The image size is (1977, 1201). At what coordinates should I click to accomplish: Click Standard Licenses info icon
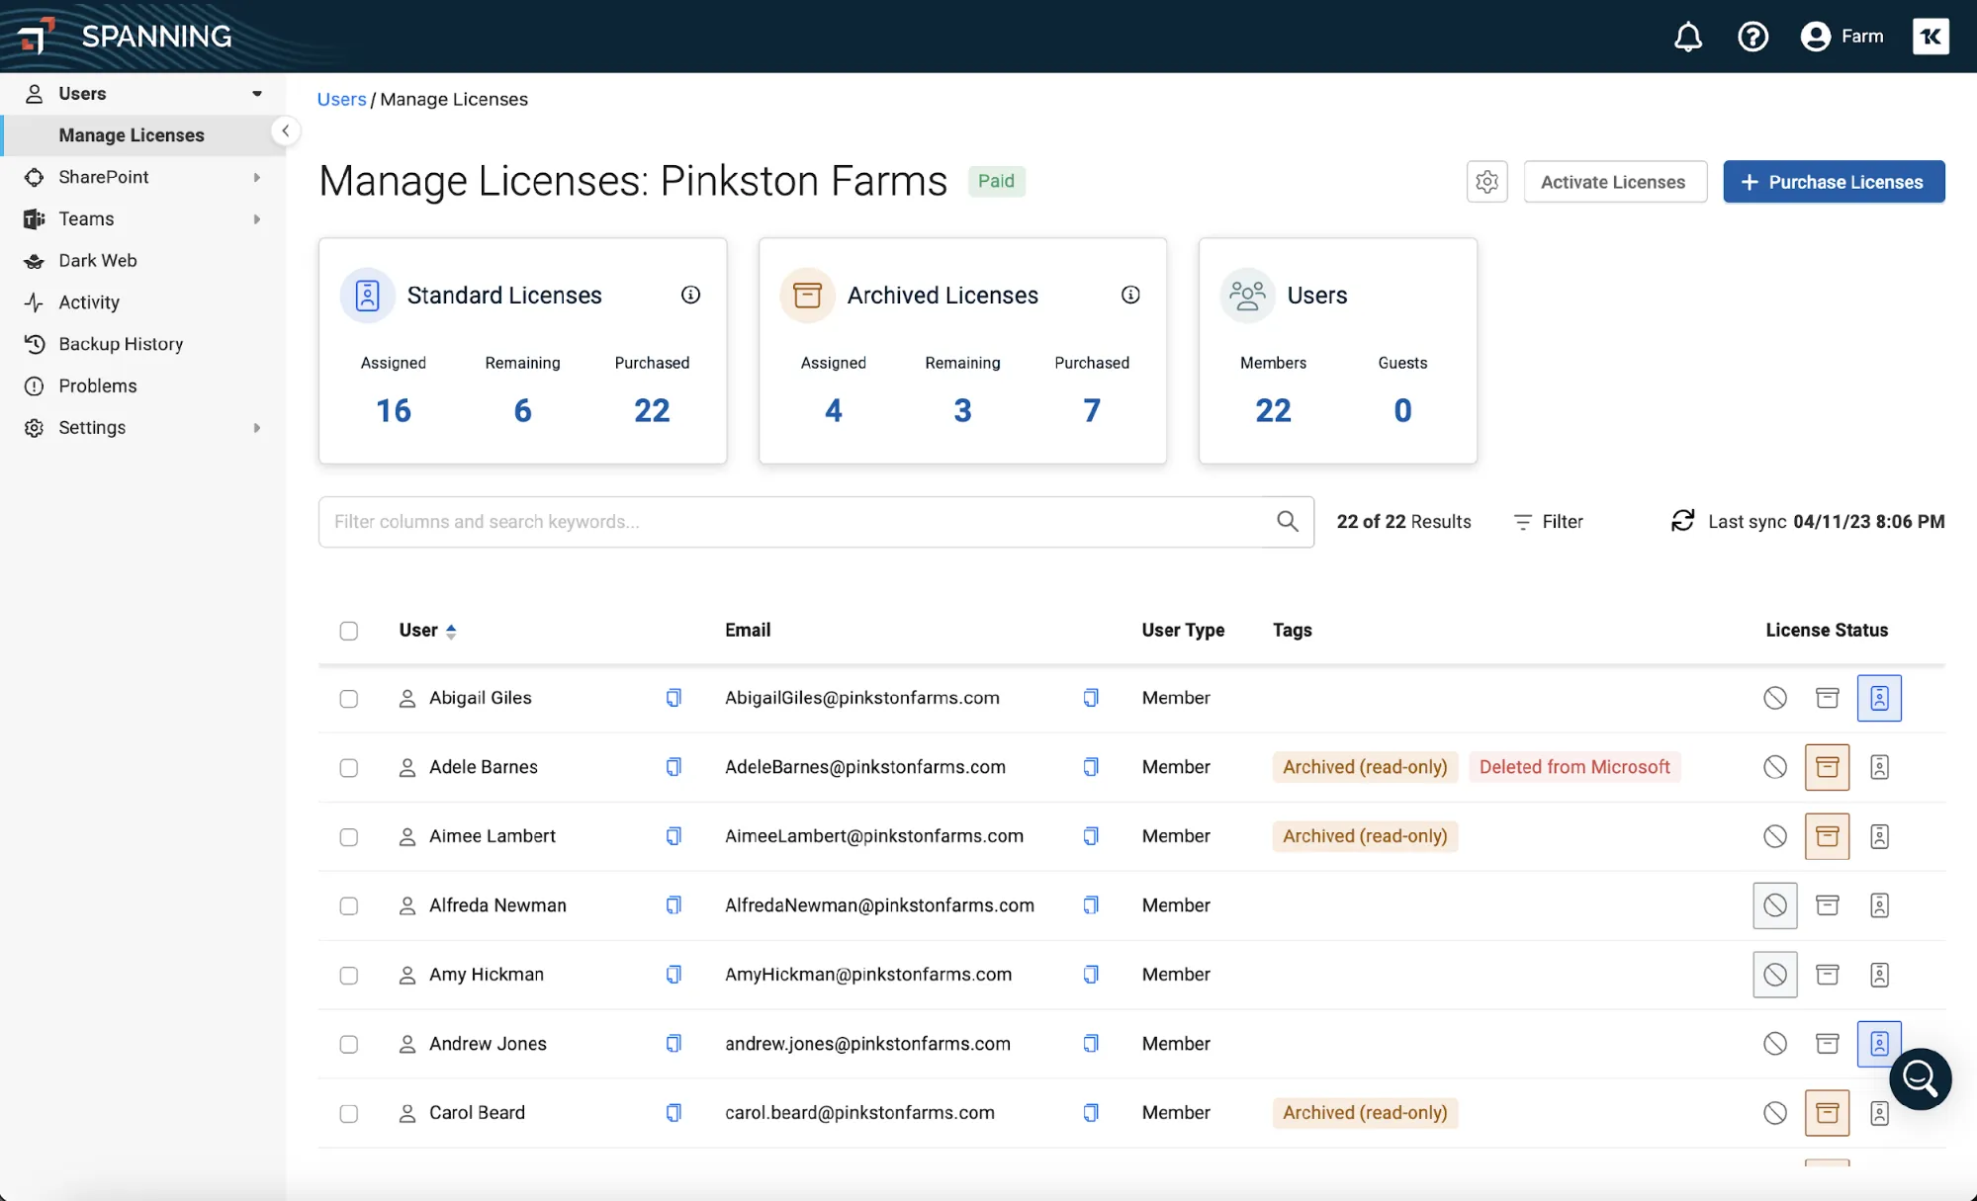(x=690, y=295)
